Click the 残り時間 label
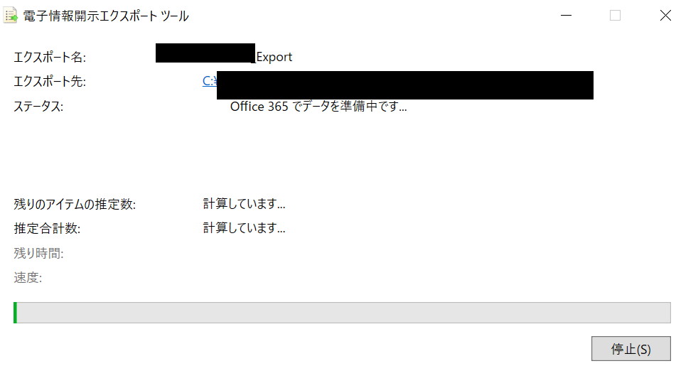This screenshot has height=366, width=676. point(38,253)
